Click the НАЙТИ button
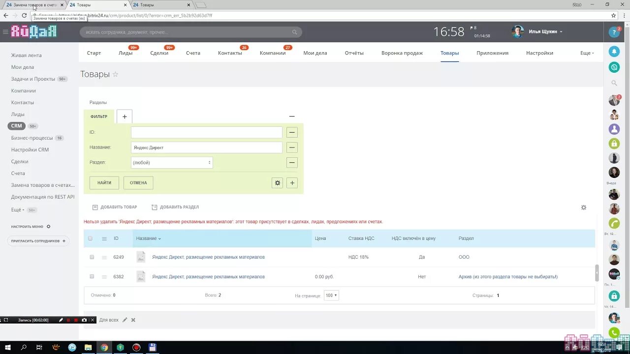This screenshot has width=630, height=354. point(104,183)
